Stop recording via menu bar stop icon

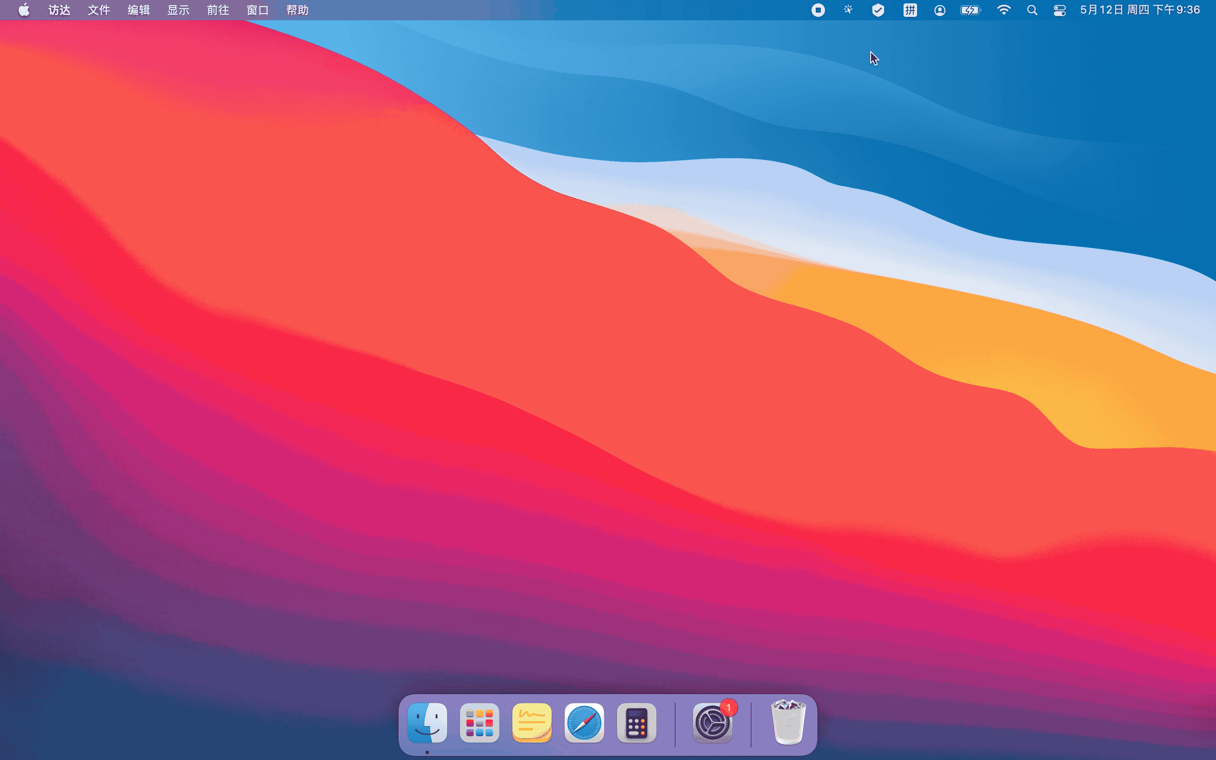pyautogui.click(x=818, y=10)
